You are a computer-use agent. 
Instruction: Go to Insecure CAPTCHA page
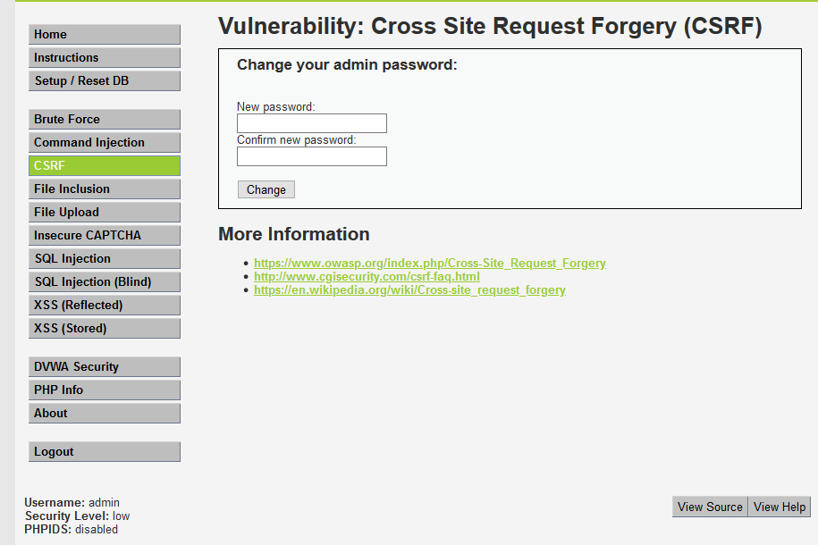click(104, 236)
